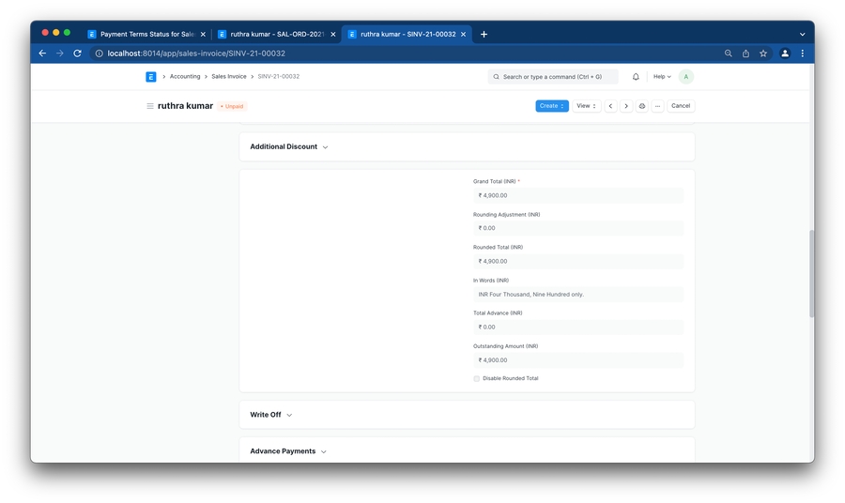Image resolution: width=845 pixels, height=503 pixels.
Task: Click the search or command bar
Action: click(553, 77)
